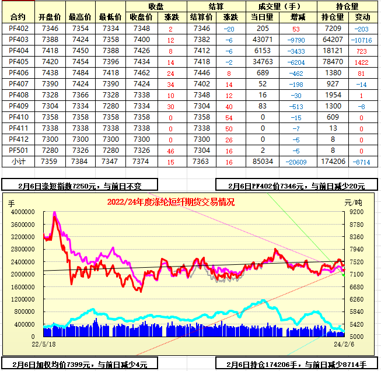Screen dimensions: 381x371
Task: Click the chart title 涤纶短纤期货交易情况
Action: tap(171, 202)
